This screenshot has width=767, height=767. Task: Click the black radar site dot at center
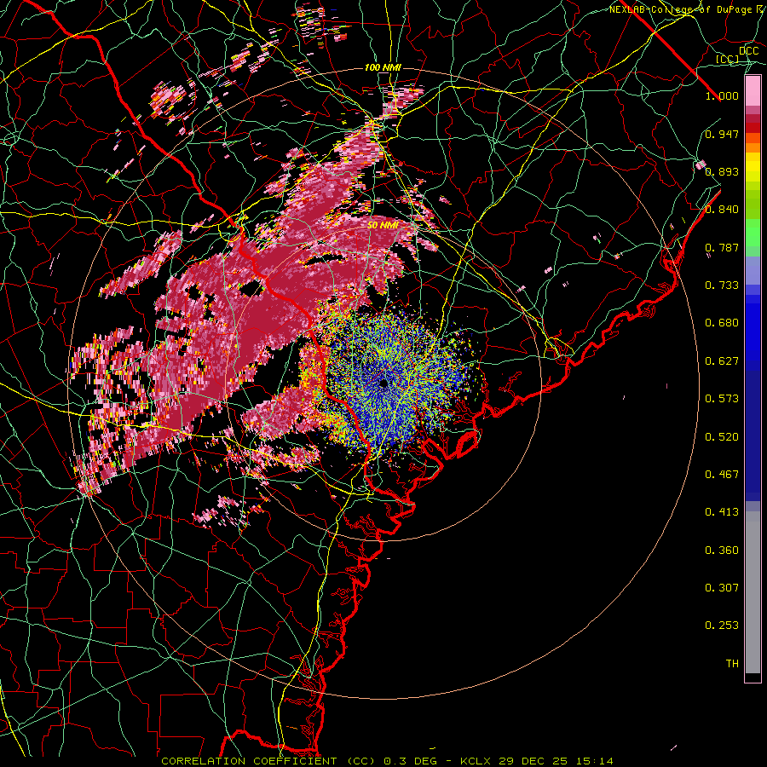(x=384, y=383)
